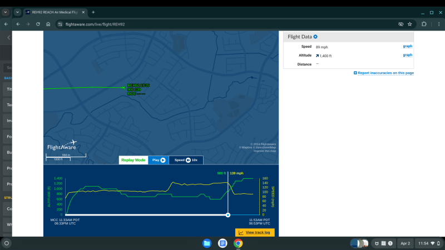Click the FlightAware logo on map
This screenshot has height=250, width=445.
tap(62, 145)
